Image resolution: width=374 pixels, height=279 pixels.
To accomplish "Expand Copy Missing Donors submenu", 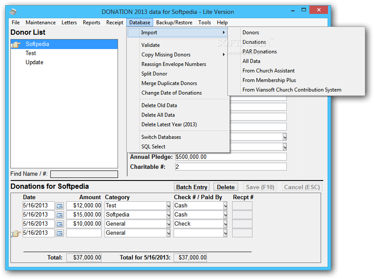I will (178, 55).
